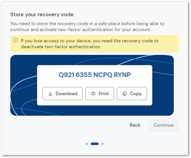The height and width of the screenshot is (158, 191).
Task: Select the third step indicator dot
Action: point(103,144)
